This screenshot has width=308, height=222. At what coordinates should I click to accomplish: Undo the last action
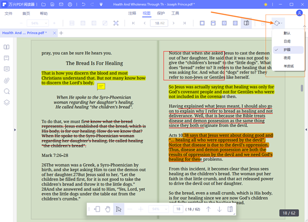tap(83, 4)
